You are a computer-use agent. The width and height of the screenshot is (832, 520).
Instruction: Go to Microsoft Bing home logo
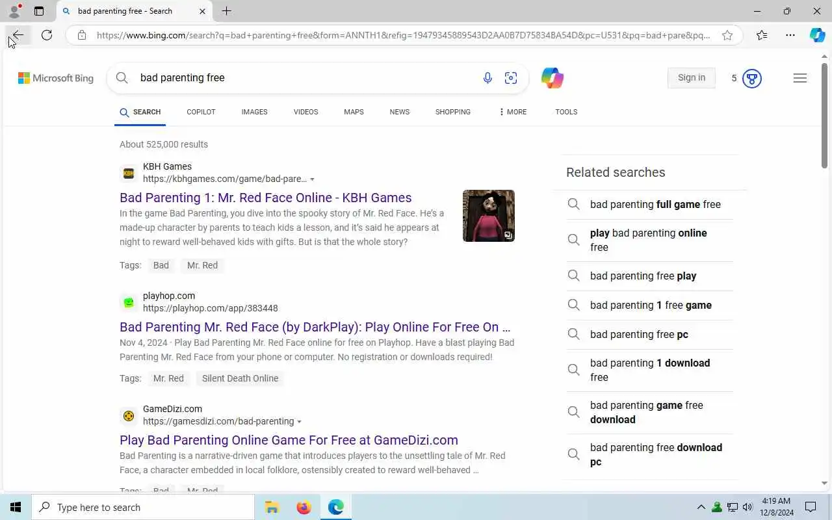coord(56,78)
